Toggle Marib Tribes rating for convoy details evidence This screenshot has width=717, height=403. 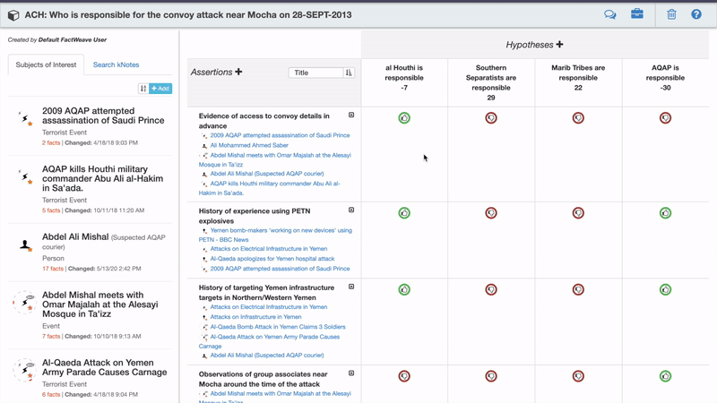click(578, 118)
